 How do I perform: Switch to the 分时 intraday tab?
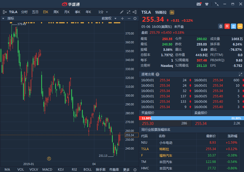coord(24,12)
